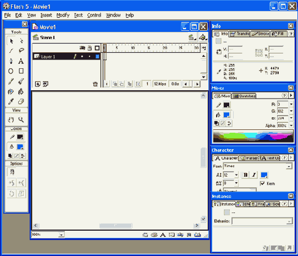
Task: Open the Control menu
Action: click(94, 15)
